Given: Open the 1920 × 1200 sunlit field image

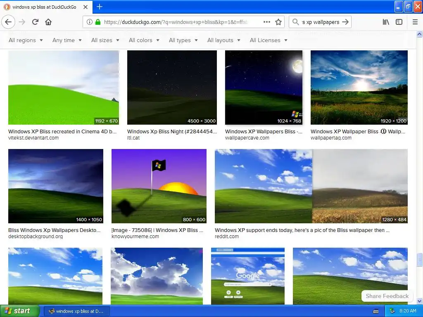Looking at the screenshot, I should pos(359,88).
